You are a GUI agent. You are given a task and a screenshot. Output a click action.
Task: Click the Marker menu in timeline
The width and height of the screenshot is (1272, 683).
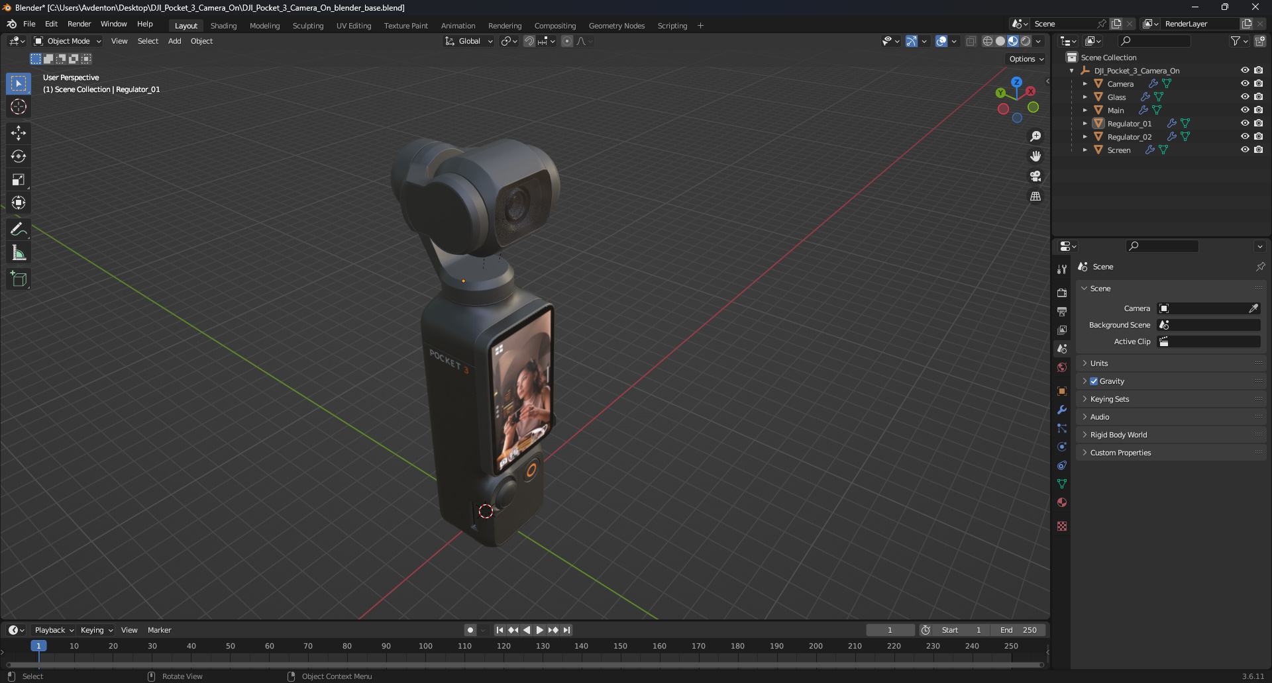(x=159, y=630)
